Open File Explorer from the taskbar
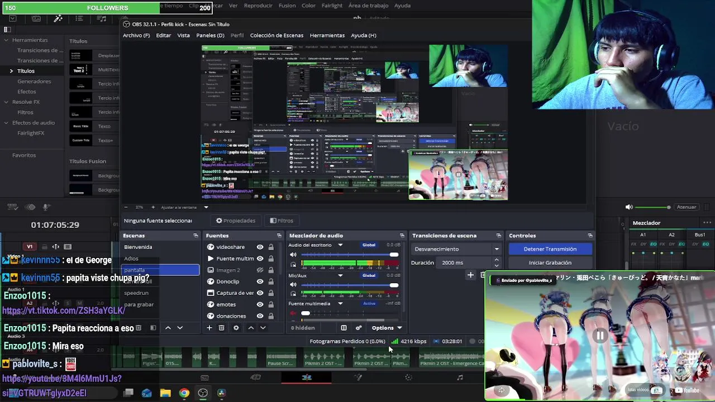The width and height of the screenshot is (715, 402). point(165,393)
